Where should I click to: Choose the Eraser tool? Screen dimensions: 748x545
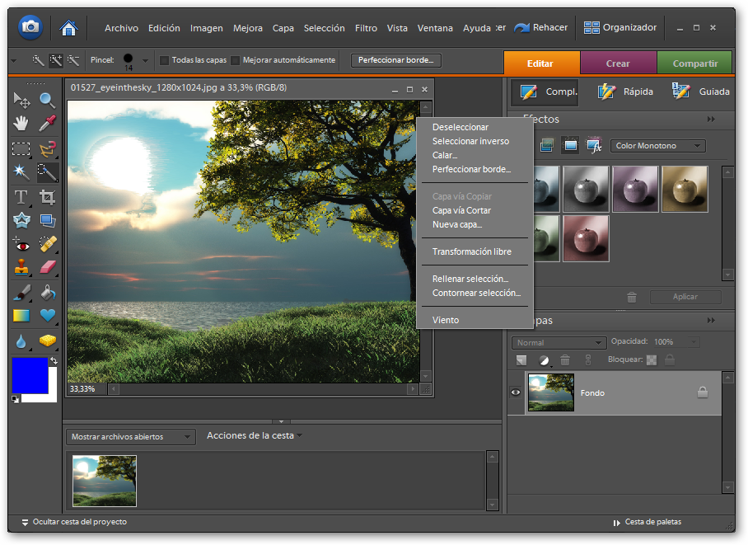click(x=48, y=268)
